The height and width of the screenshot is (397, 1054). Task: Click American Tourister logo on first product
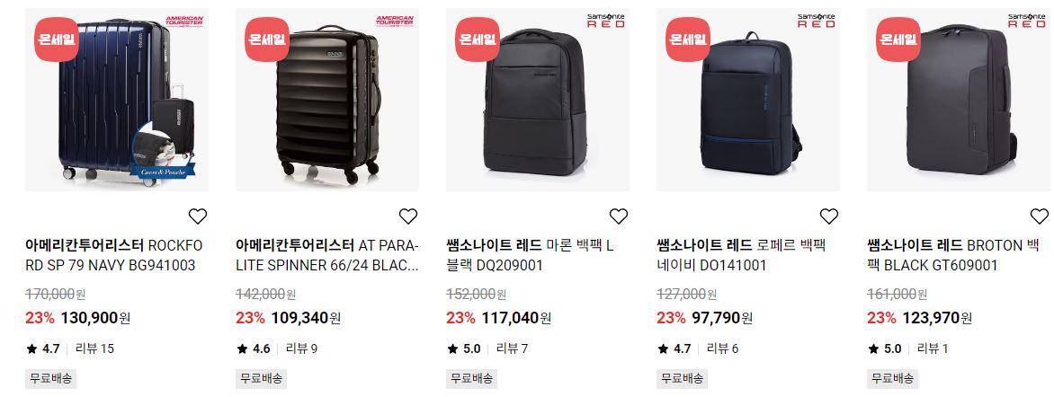click(x=184, y=22)
